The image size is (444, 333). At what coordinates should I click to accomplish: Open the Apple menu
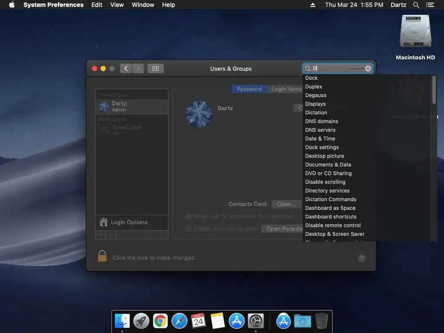point(12,5)
